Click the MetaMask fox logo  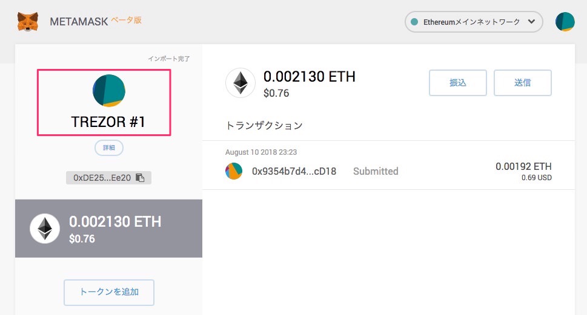[27, 22]
